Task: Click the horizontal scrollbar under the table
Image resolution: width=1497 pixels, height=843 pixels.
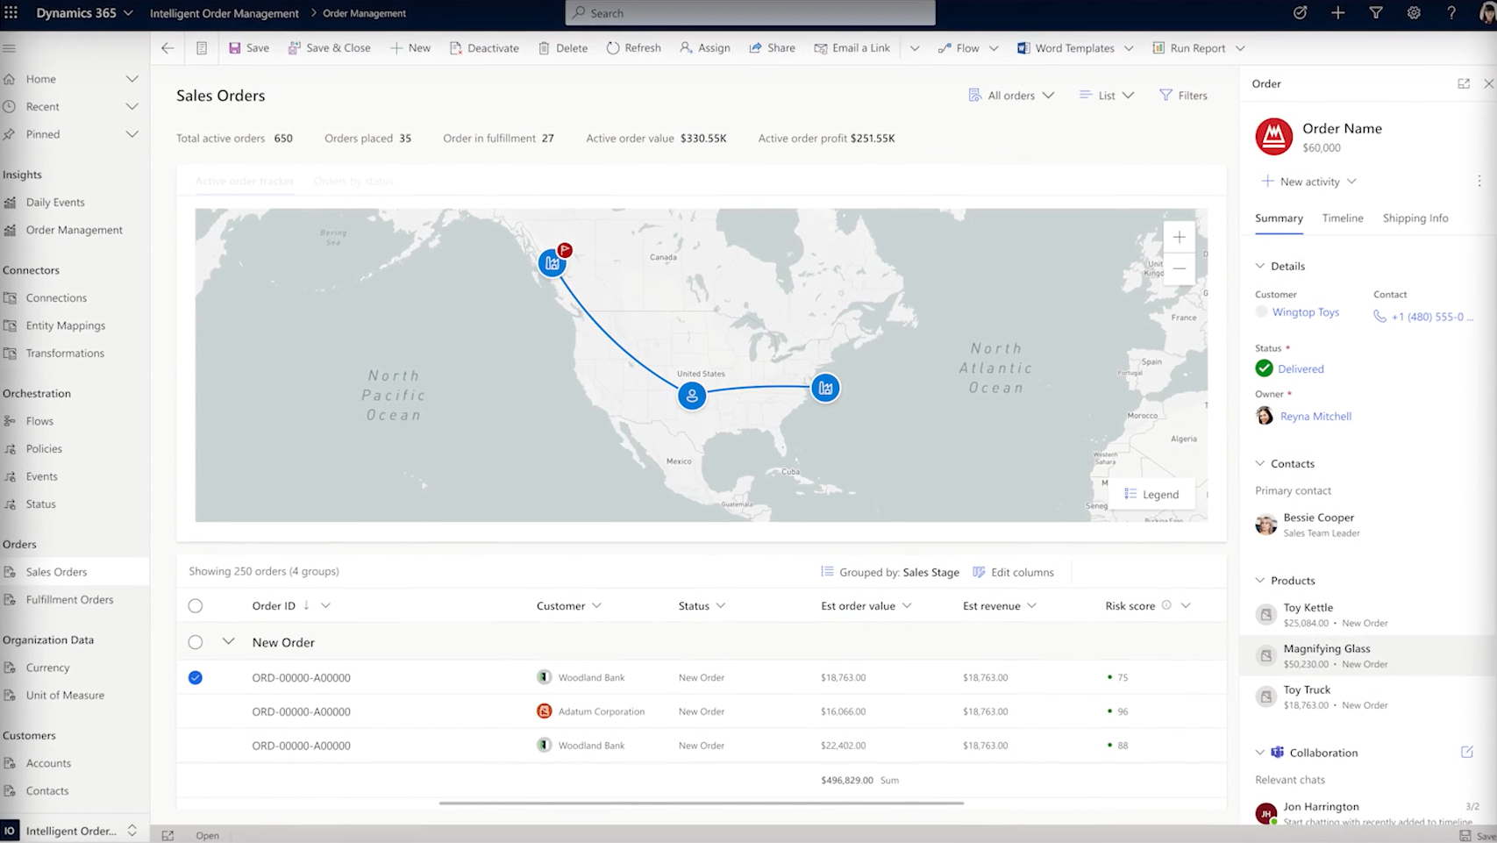Action: tap(701, 803)
